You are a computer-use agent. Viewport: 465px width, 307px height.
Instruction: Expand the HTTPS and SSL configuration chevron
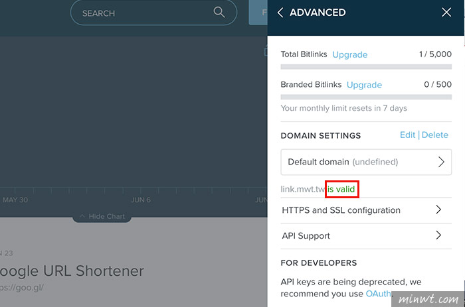point(438,210)
